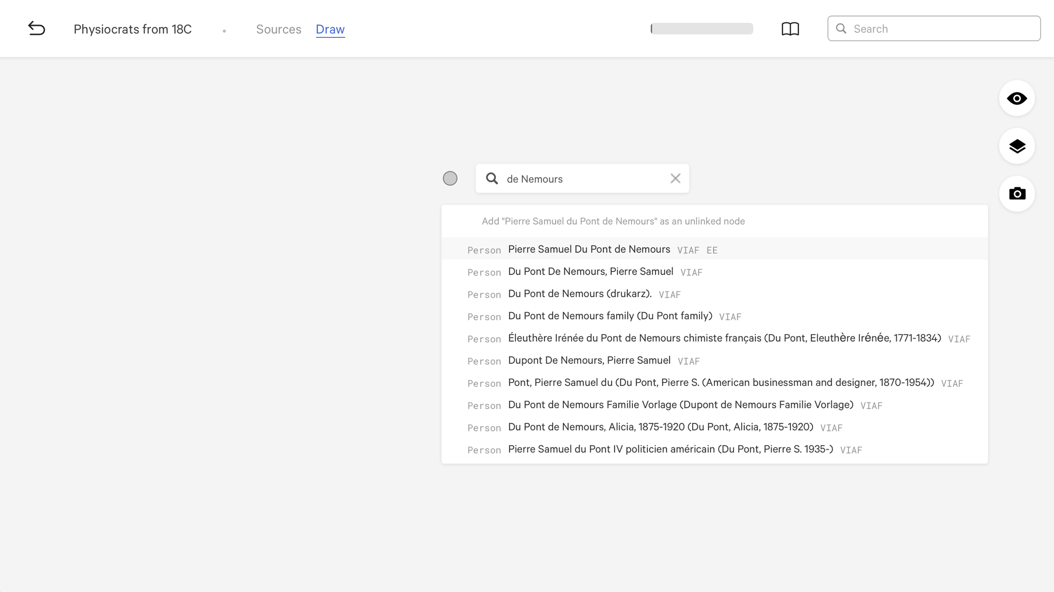Focus the top Search input field

934,29
